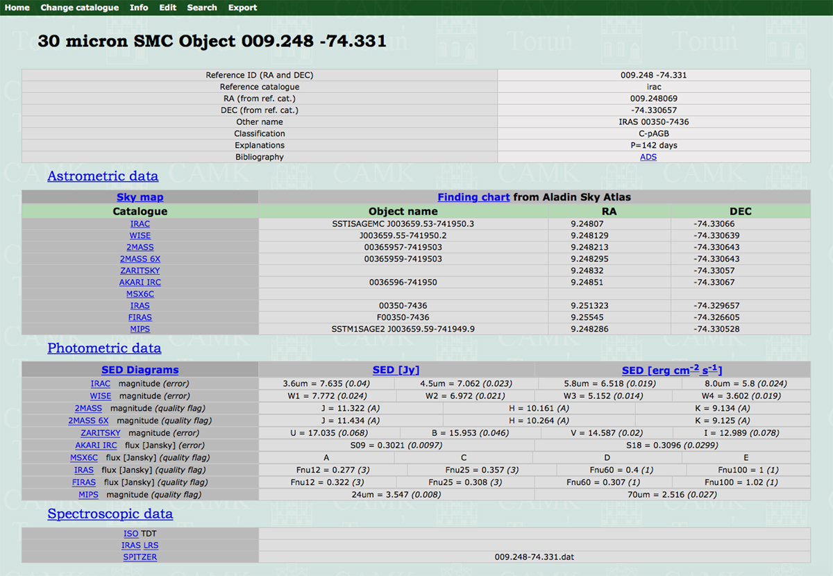Open the Home menu item

17,8
